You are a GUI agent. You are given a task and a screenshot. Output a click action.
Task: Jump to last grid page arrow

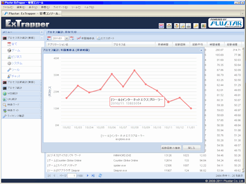93,175
